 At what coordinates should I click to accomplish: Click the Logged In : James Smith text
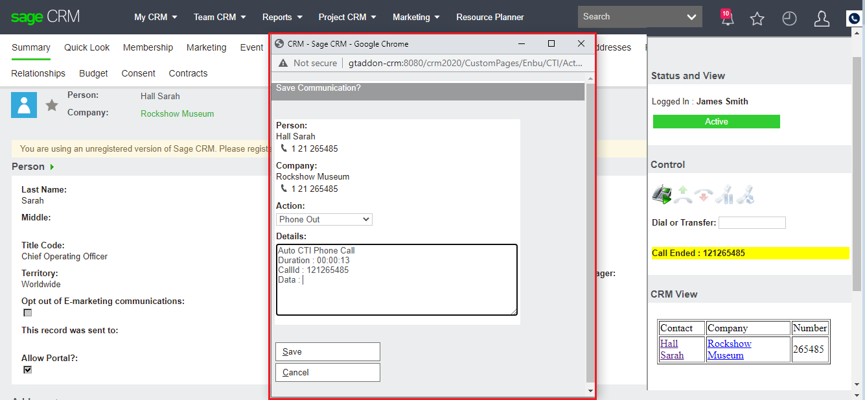[700, 102]
